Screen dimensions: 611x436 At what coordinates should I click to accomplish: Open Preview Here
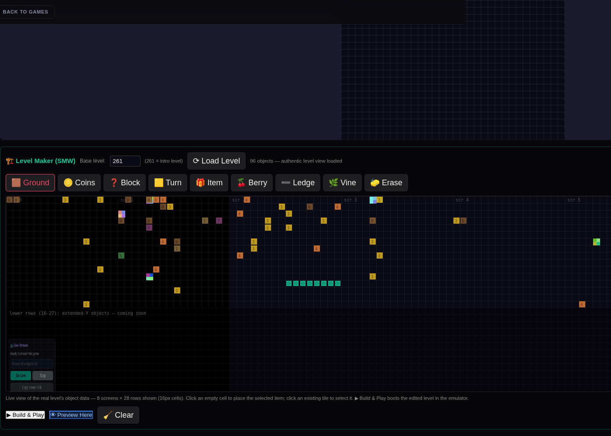[x=71, y=415]
